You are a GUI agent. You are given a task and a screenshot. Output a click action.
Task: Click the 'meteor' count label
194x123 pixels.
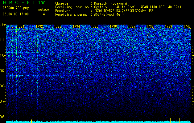(44, 10)
